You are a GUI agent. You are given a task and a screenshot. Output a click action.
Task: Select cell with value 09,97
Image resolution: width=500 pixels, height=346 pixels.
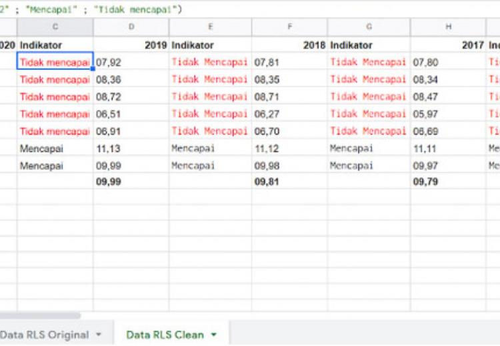449,165
